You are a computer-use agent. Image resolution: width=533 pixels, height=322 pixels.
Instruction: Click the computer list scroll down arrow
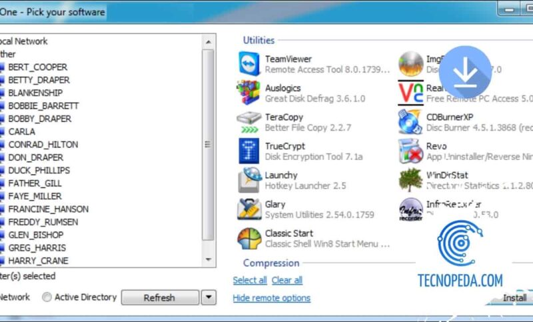[x=209, y=260]
